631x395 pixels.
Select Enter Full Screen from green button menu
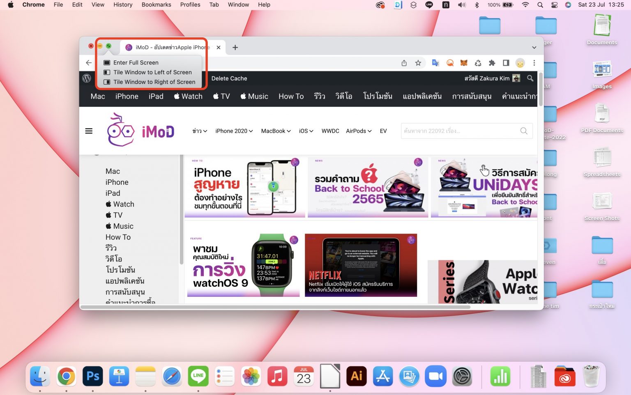[136, 62]
